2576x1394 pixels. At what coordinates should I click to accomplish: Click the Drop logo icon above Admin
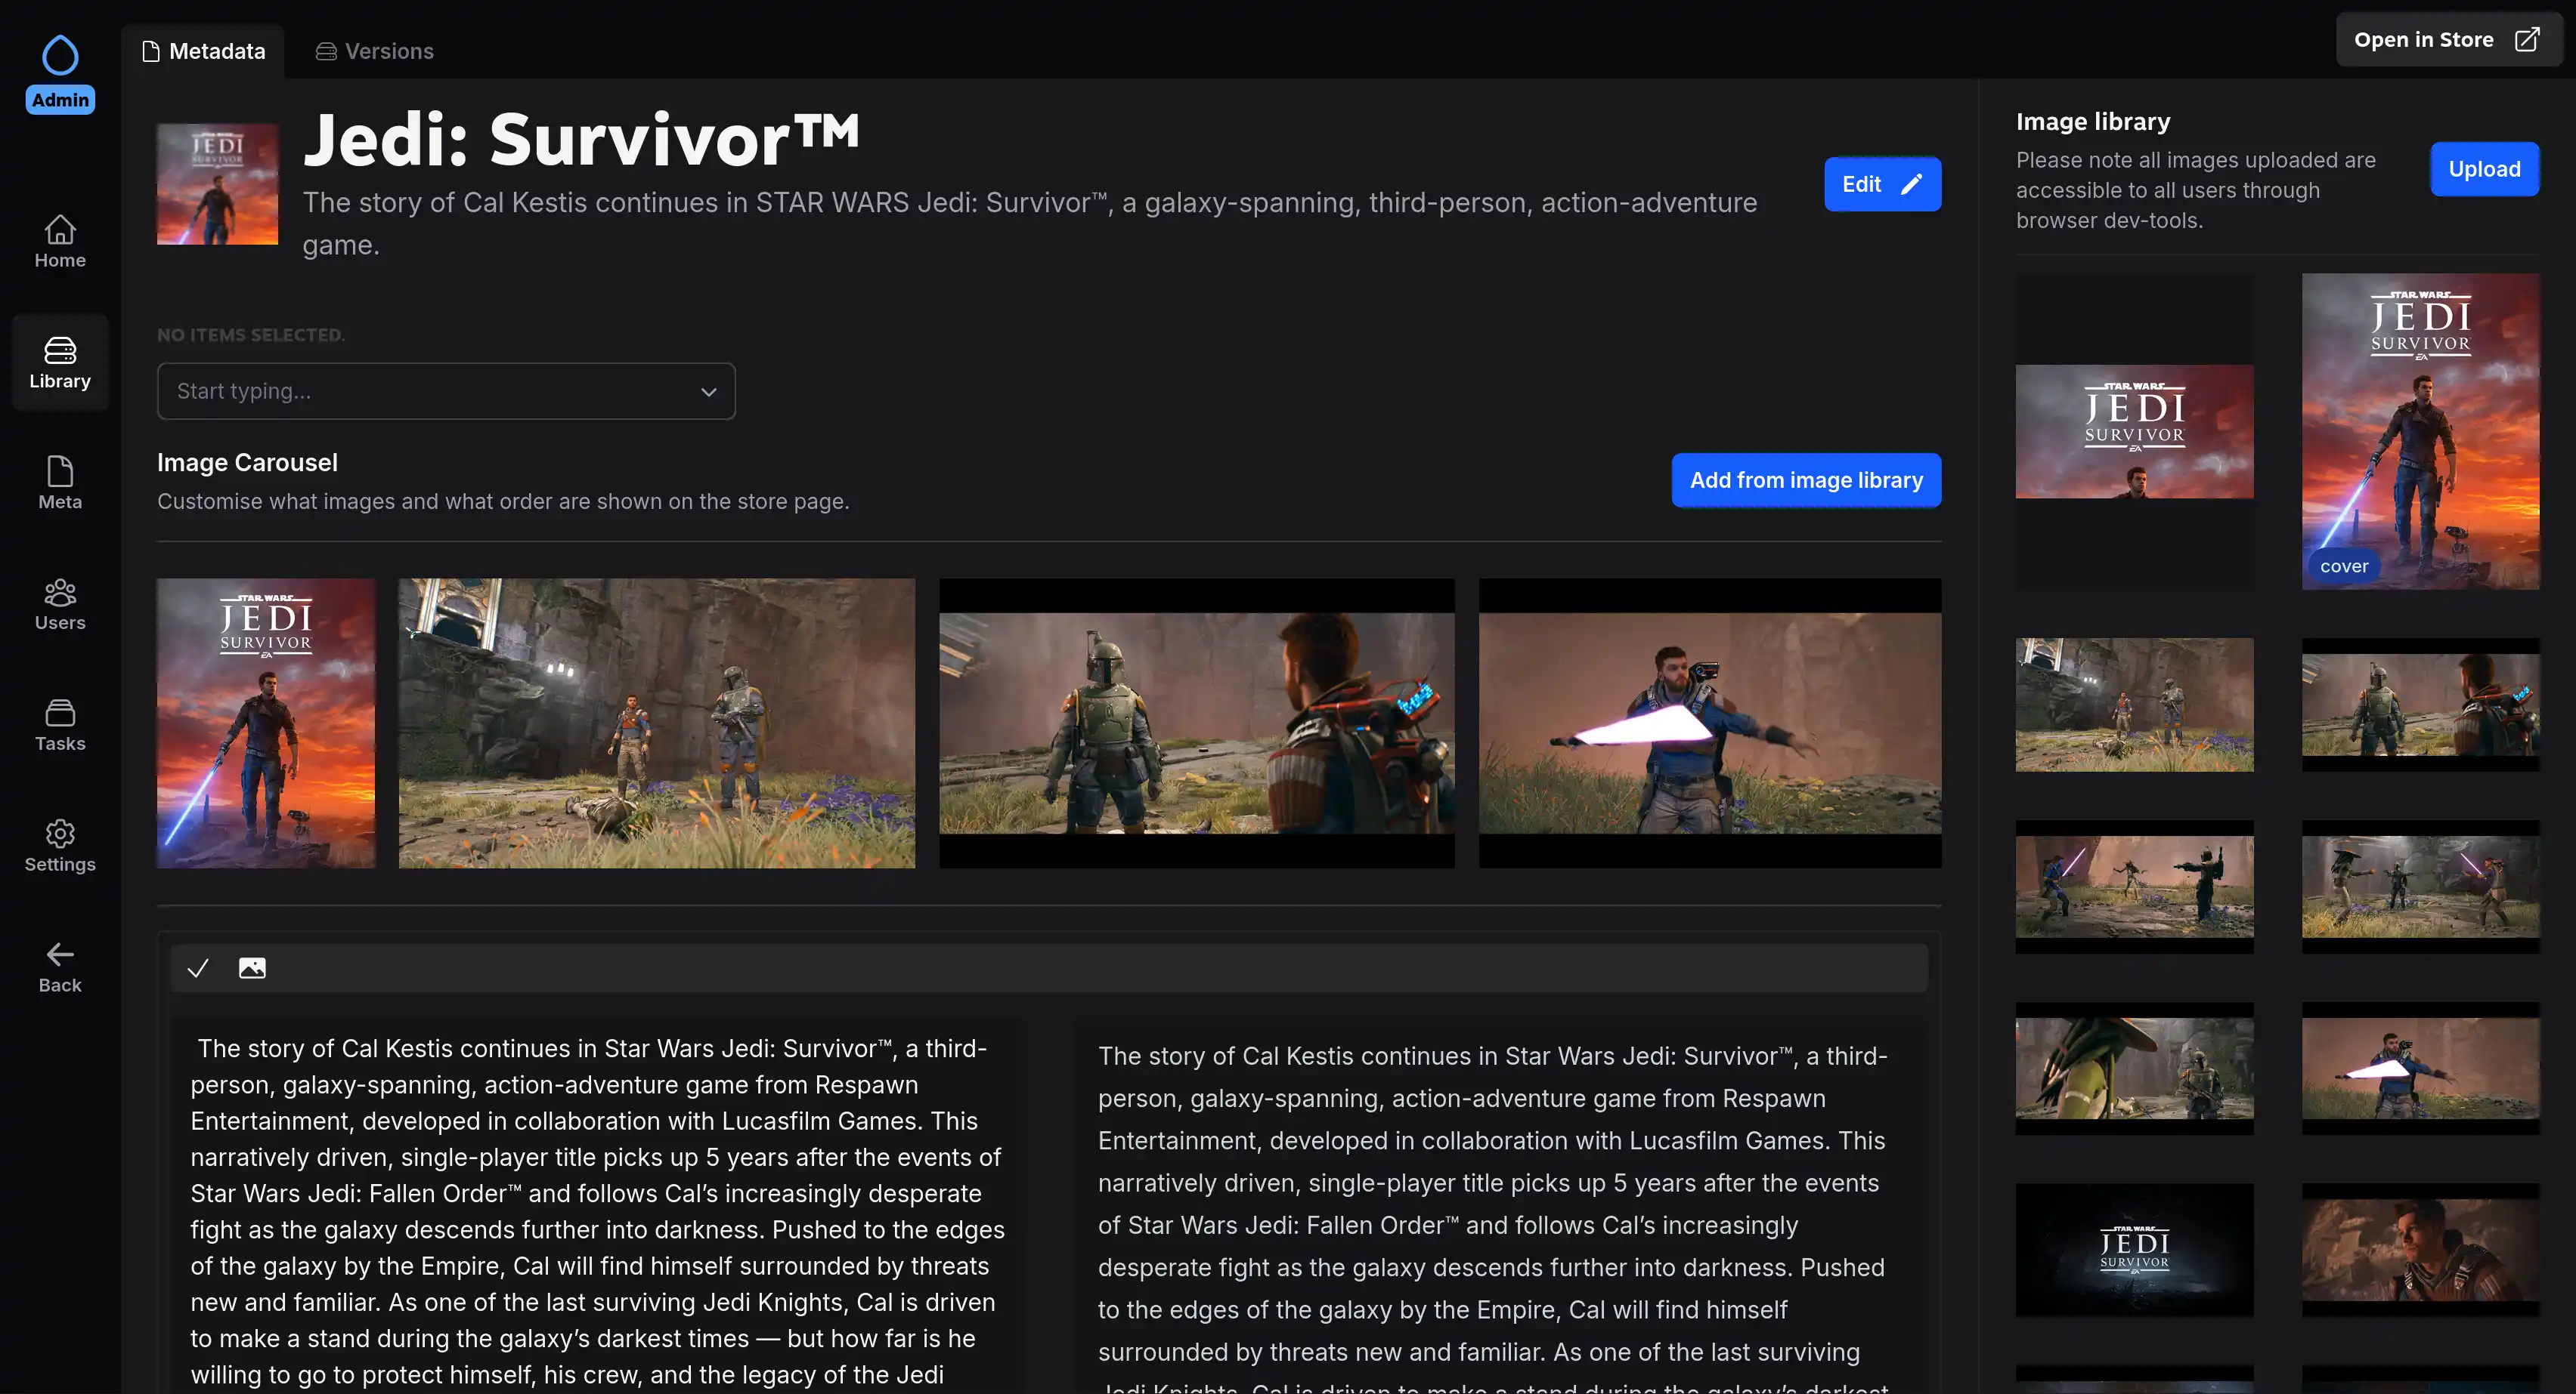pos(60,55)
